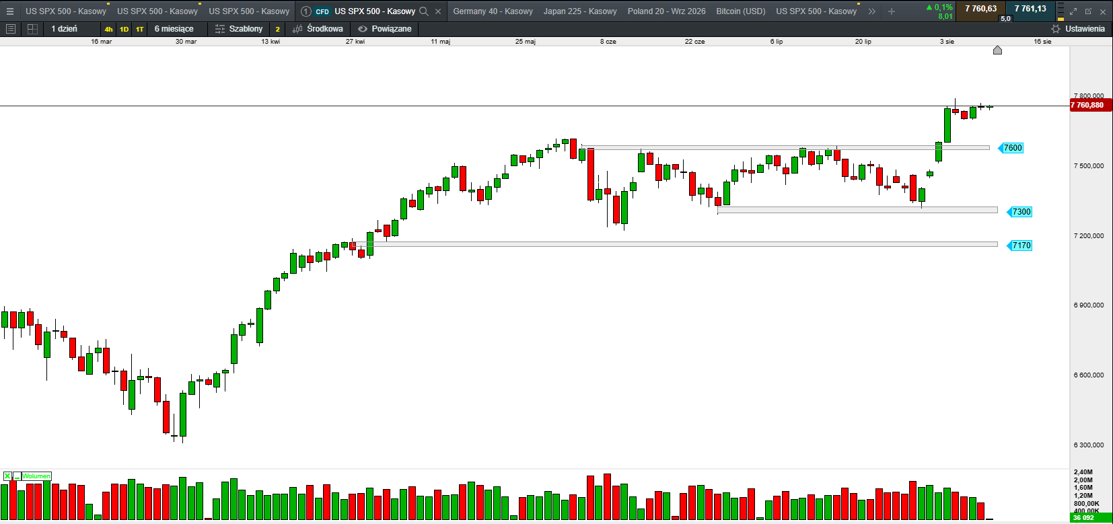Screen dimensions: 1113x524
Task: Open the 6 miesiące range dropdown
Action: point(174,29)
